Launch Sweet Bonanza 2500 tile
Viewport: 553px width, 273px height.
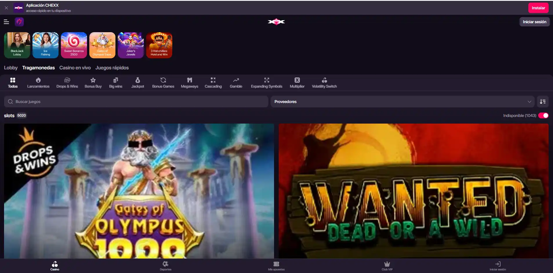[x=74, y=45]
